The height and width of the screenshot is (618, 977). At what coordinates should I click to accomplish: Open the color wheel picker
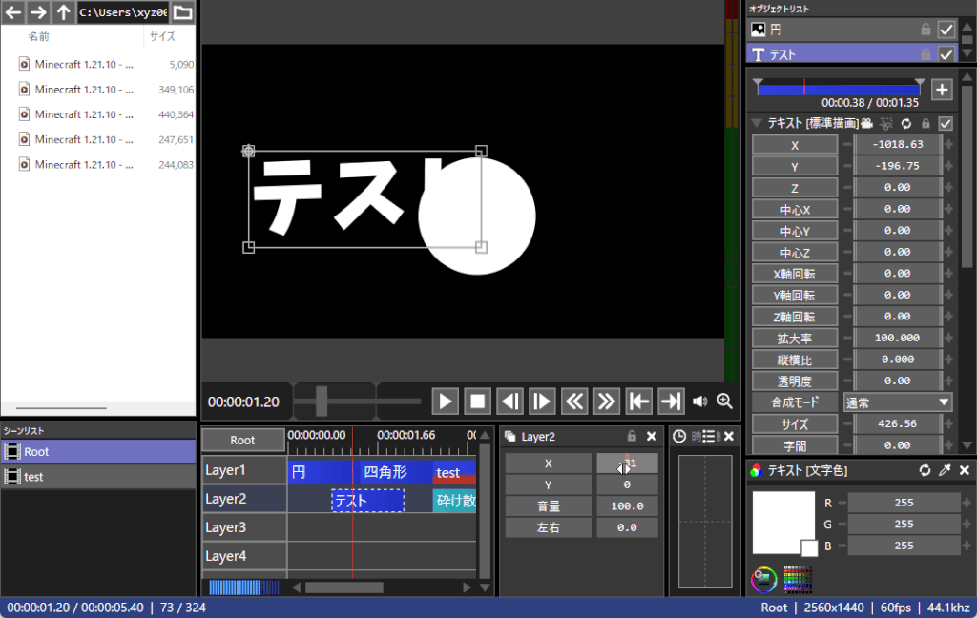pyautogui.click(x=763, y=578)
